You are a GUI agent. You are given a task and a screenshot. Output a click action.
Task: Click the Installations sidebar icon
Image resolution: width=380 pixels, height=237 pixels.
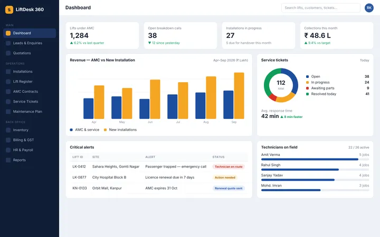(x=8, y=72)
